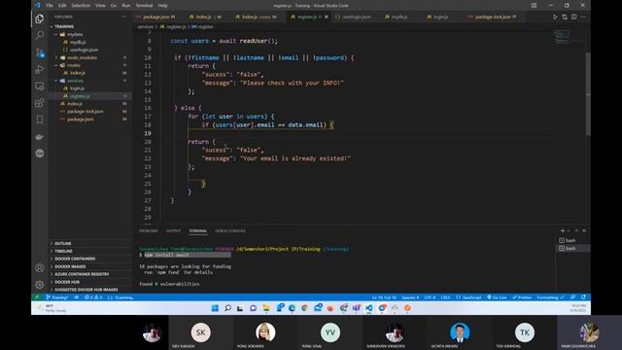Open the Extensions view

click(39, 103)
